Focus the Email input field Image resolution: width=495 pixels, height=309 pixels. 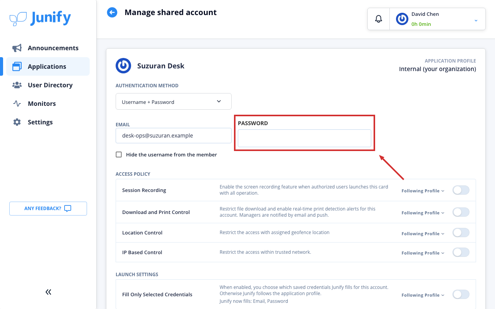(x=174, y=136)
